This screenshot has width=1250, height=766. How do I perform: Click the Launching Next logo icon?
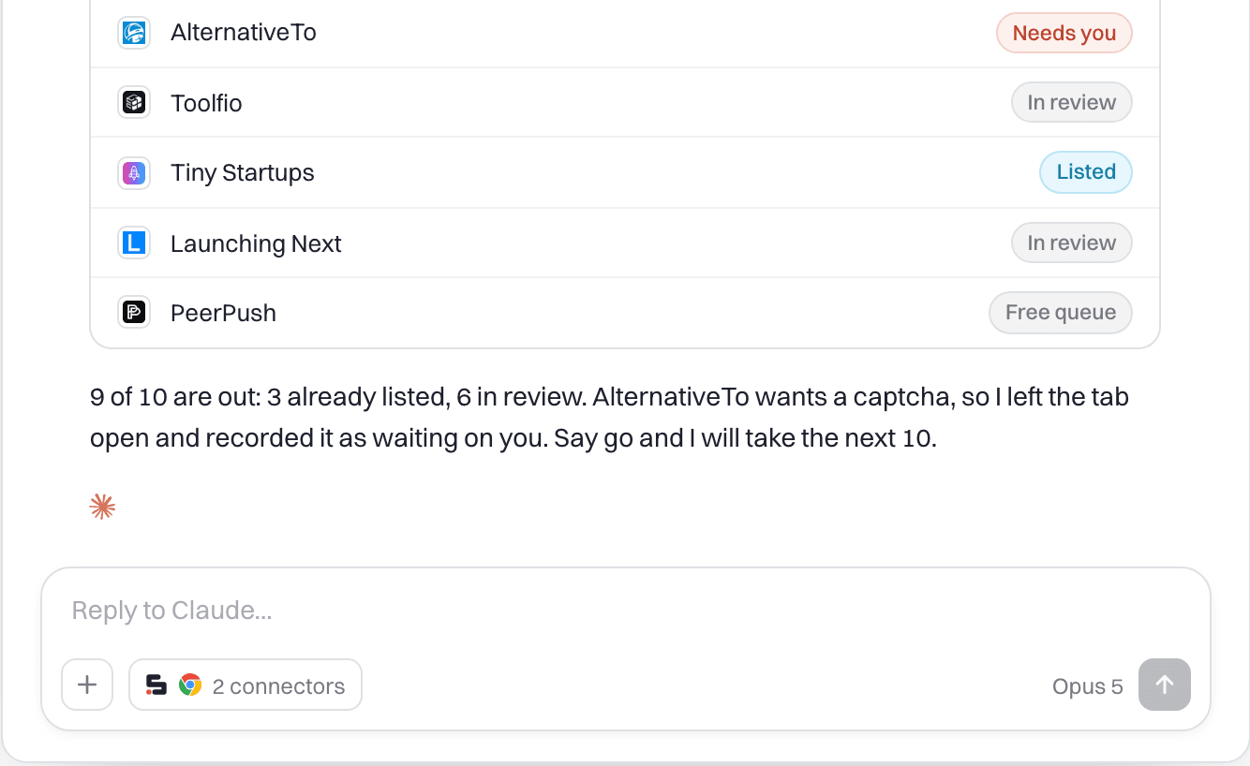click(134, 243)
